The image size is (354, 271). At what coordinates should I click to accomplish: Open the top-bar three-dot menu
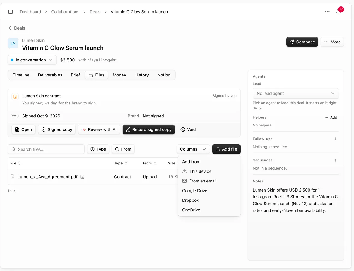point(327,12)
